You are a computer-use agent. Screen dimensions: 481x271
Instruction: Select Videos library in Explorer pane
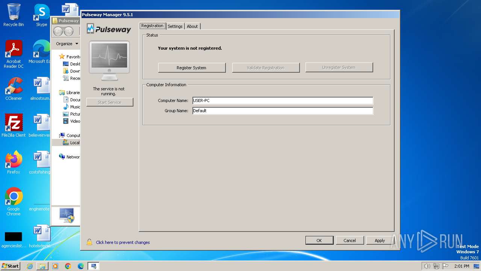(x=72, y=121)
